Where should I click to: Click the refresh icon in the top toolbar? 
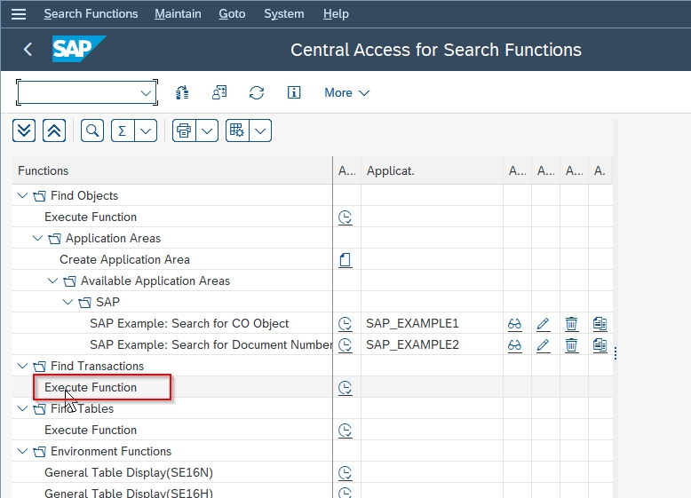coord(257,92)
